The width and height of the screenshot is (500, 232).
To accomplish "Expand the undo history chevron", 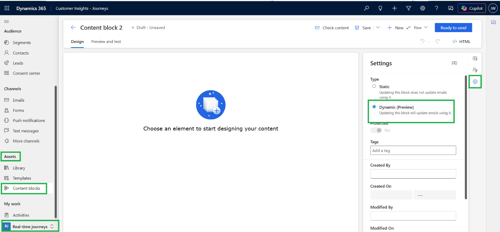I will 429,42.
